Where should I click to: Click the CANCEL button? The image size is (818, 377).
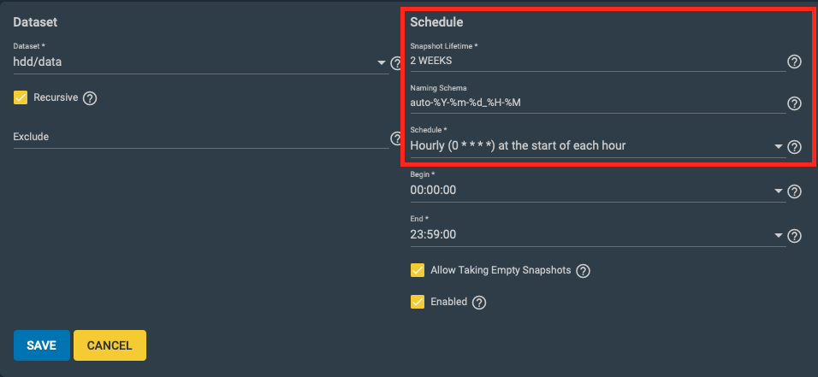[110, 345]
